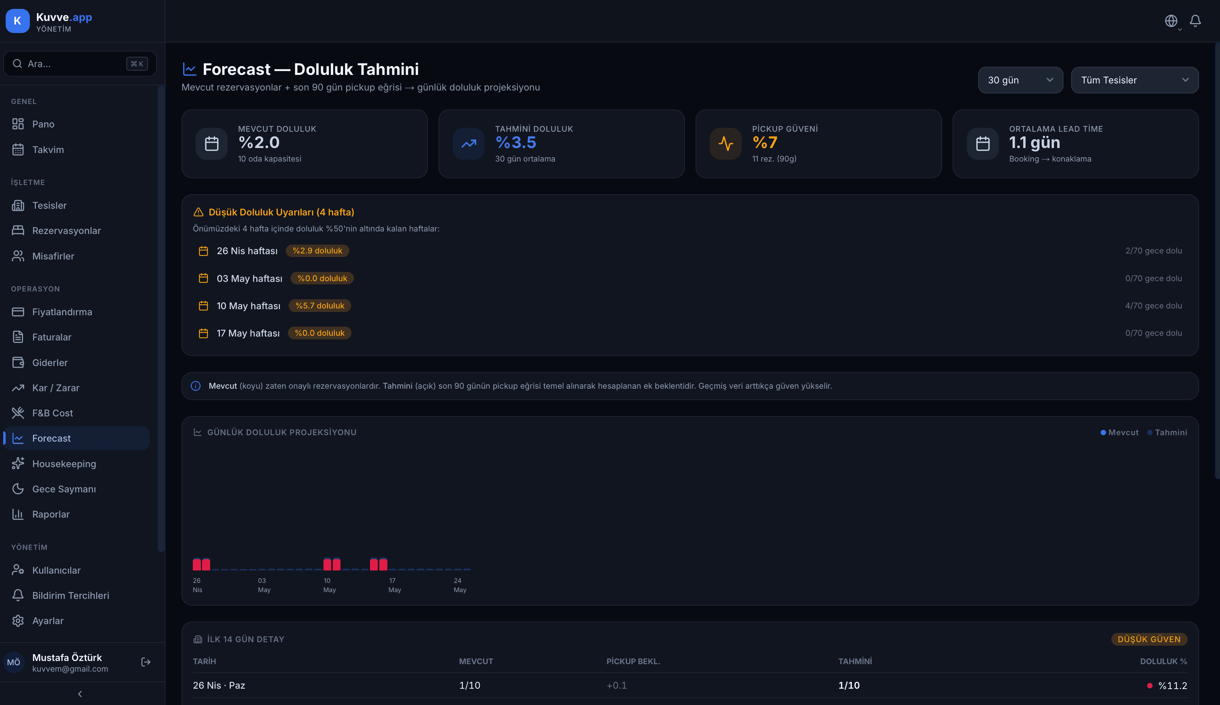The width and height of the screenshot is (1220, 705).
Task: Click the Housekeeping sparkles icon
Action: point(18,464)
